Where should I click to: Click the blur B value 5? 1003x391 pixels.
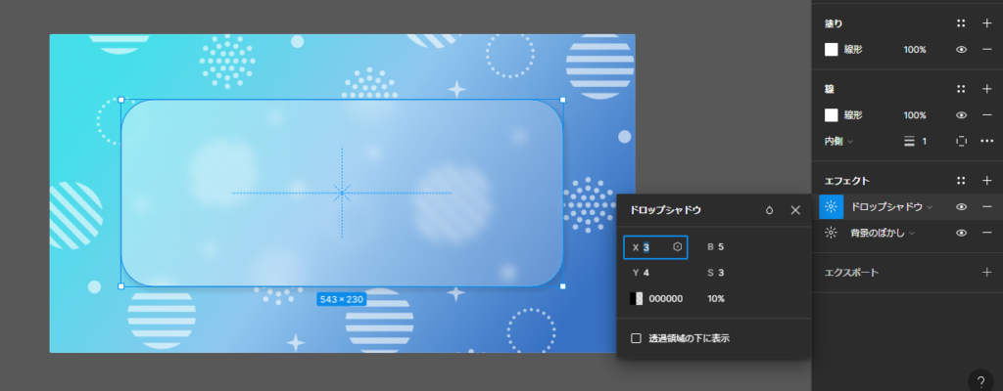pyautogui.click(x=721, y=247)
